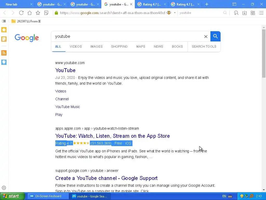266x200 pixels.
Task: Open the extensions grid icon
Action: pyautogui.click(x=253, y=13)
